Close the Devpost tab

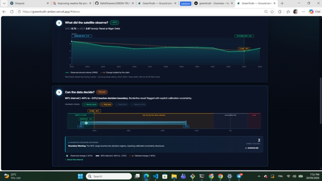48,3
